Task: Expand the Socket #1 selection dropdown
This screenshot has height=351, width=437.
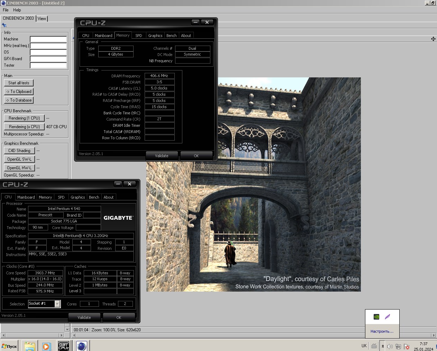Action: click(57, 304)
